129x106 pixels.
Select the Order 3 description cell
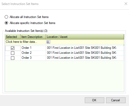coord(33,58)
